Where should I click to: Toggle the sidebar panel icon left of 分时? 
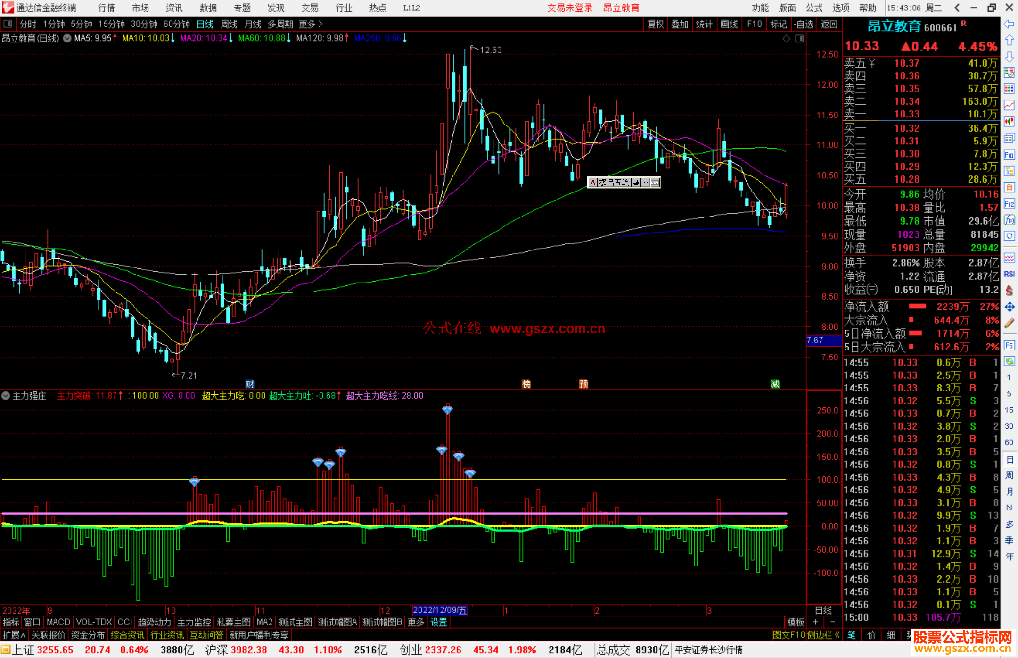pyautogui.click(x=8, y=24)
